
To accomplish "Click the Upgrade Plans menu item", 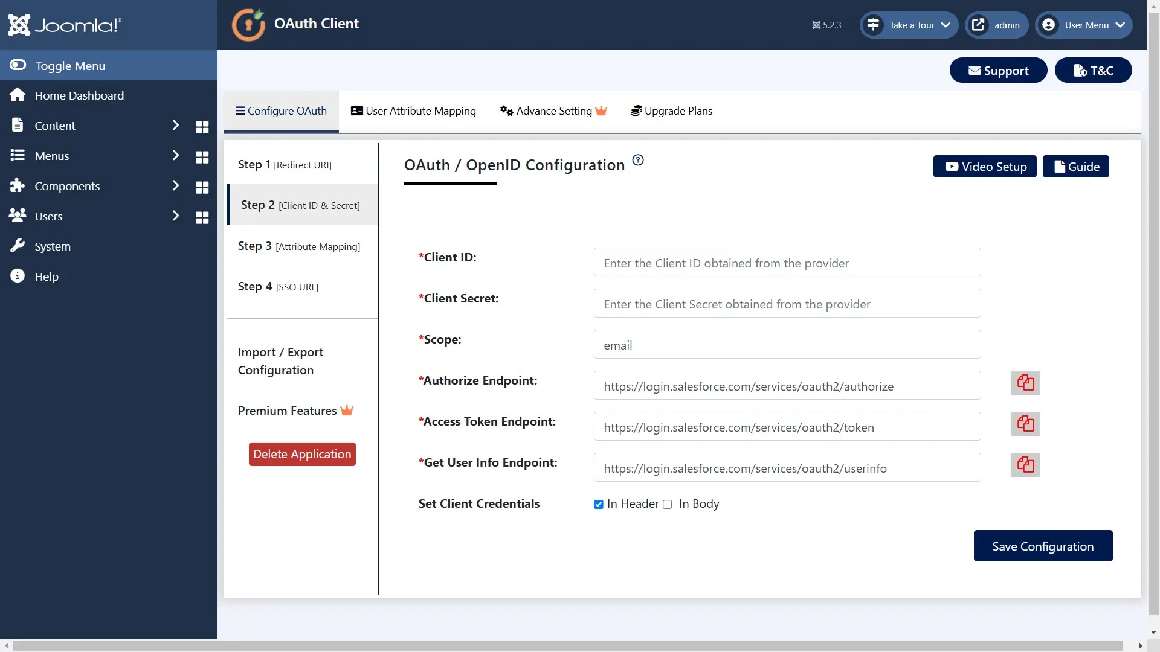I will point(672,110).
